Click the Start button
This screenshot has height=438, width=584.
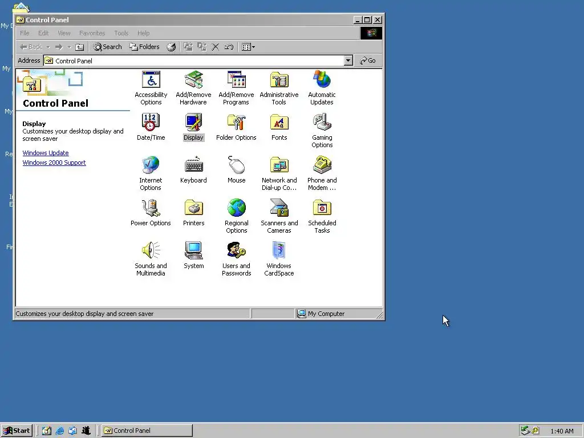pos(17,431)
